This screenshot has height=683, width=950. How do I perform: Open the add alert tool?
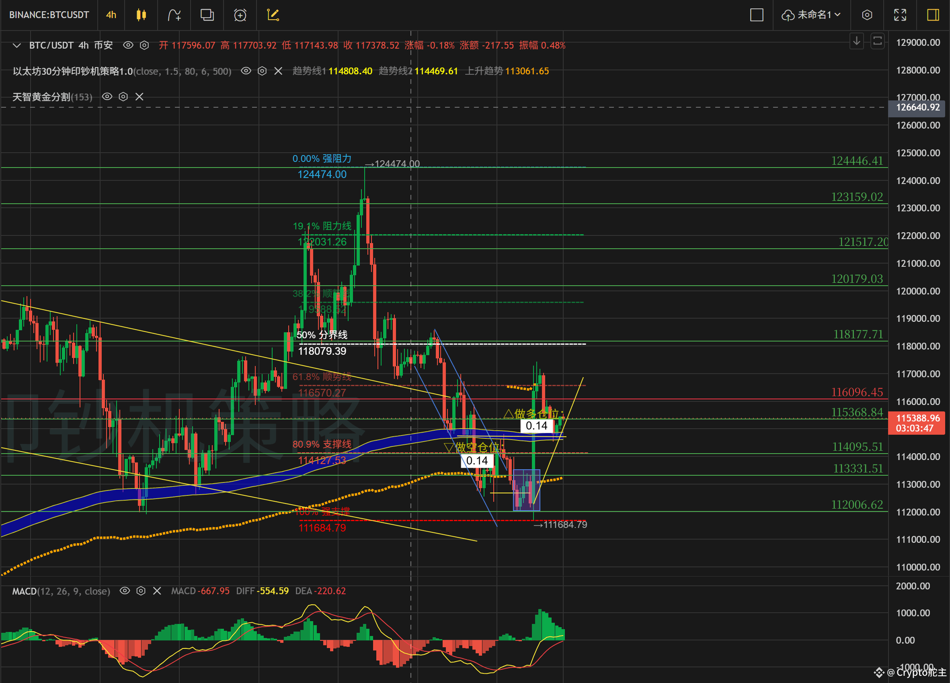[x=240, y=15]
